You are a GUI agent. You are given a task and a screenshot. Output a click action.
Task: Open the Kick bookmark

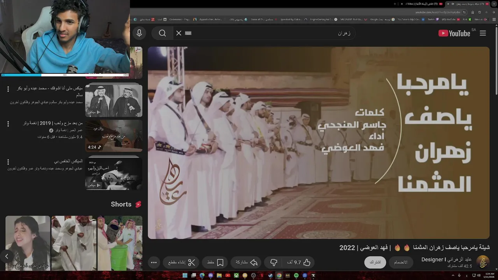467,19
